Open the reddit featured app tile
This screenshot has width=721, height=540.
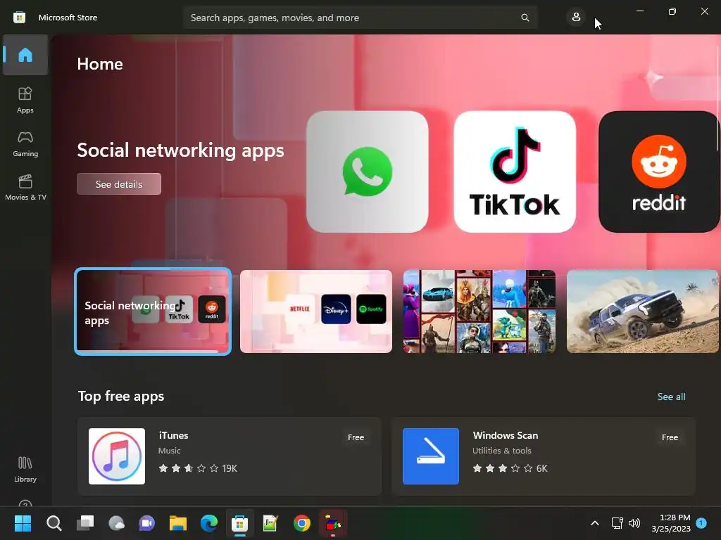pyautogui.click(x=659, y=172)
